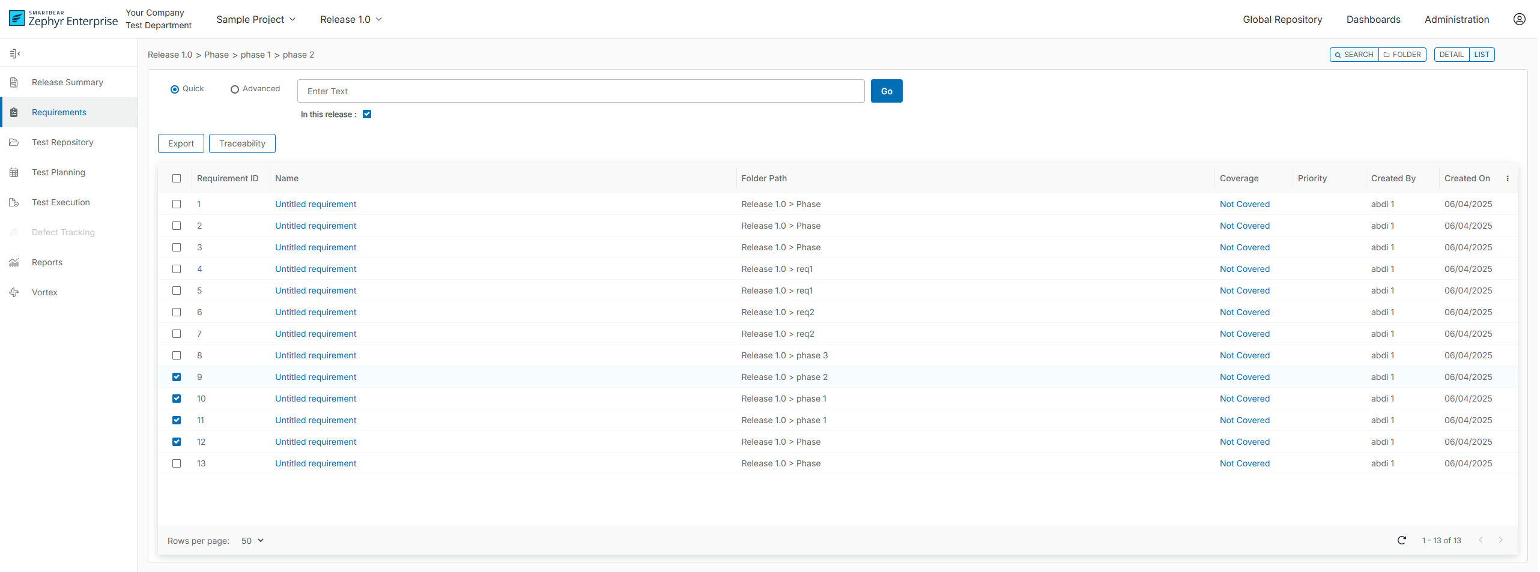
Task: Click the Vortex sidebar icon
Action: [x=14, y=292]
